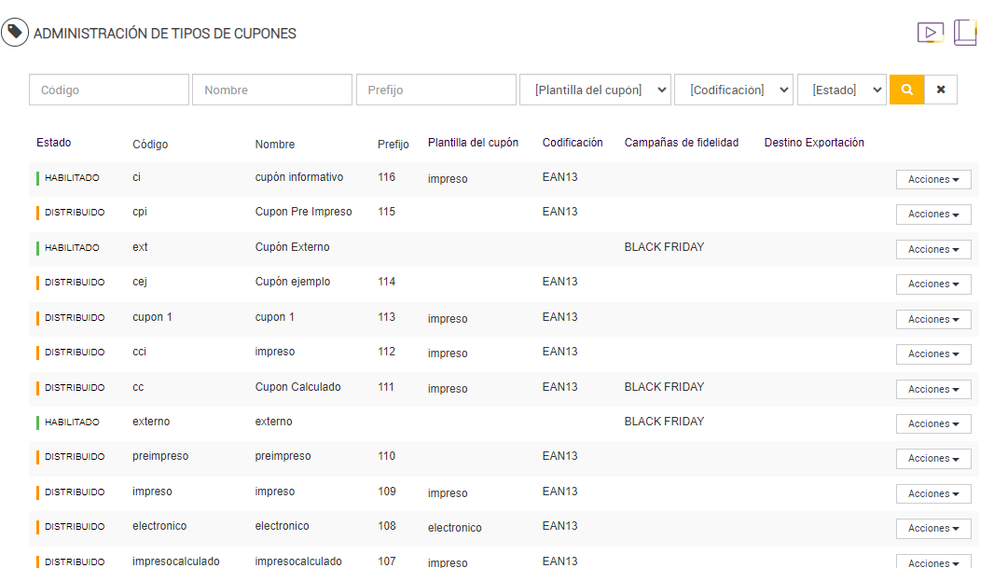Sort by Plantilla del cupón header
Viewport: 1008px width, 568px height.
tap(473, 143)
